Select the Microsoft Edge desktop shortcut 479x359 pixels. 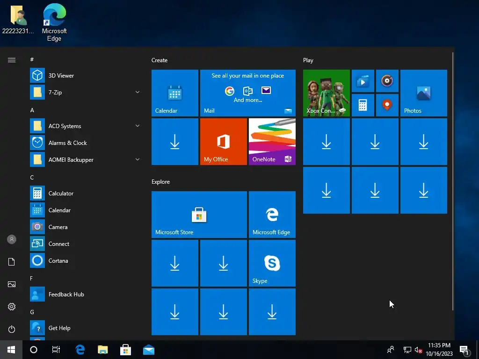pos(54,22)
